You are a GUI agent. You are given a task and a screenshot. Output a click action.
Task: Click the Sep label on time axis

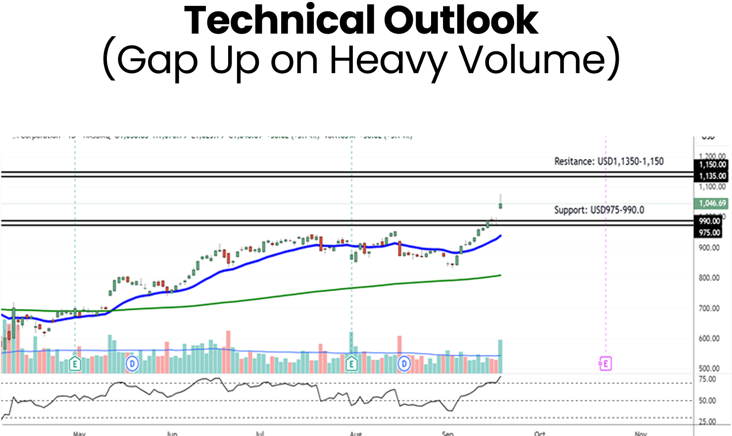coord(447,433)
